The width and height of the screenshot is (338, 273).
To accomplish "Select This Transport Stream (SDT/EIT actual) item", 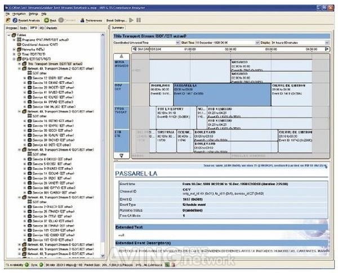I will tap(55, 64).
